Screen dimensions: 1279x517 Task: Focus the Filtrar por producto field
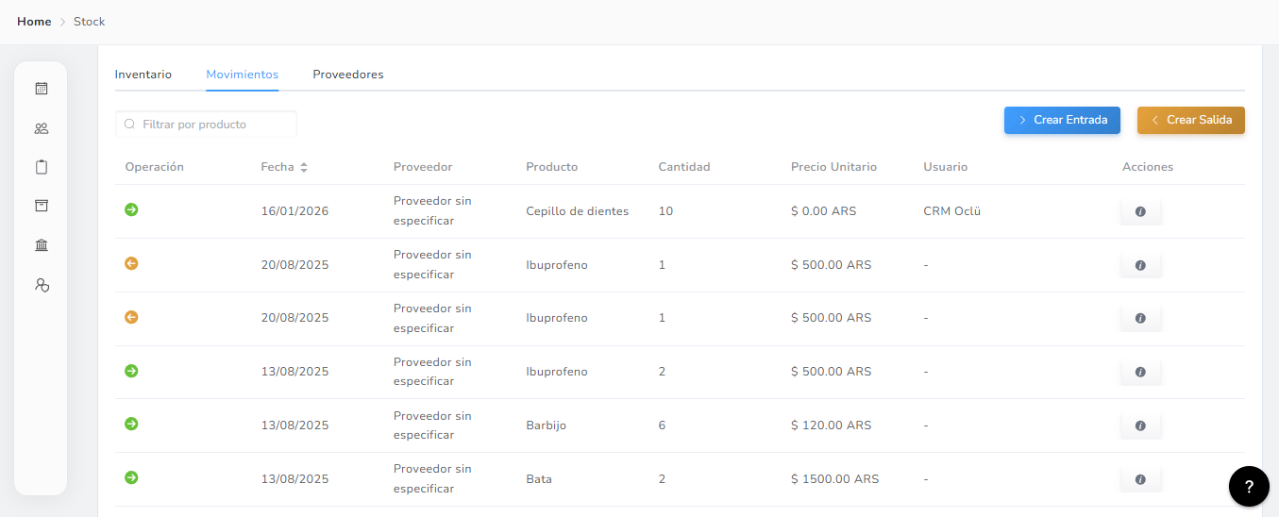[x=206, y=125]
